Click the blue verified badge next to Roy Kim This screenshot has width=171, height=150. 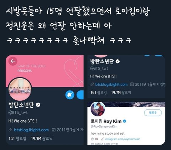[124, 121]
